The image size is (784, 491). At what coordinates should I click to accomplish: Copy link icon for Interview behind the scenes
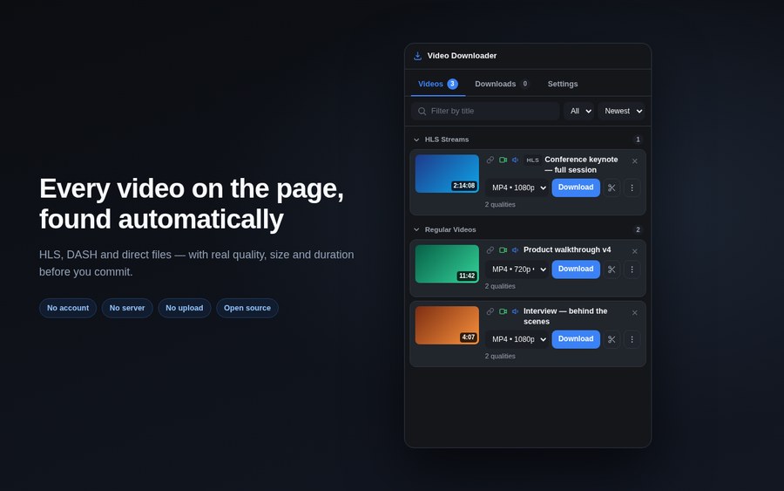coord(490,311)
